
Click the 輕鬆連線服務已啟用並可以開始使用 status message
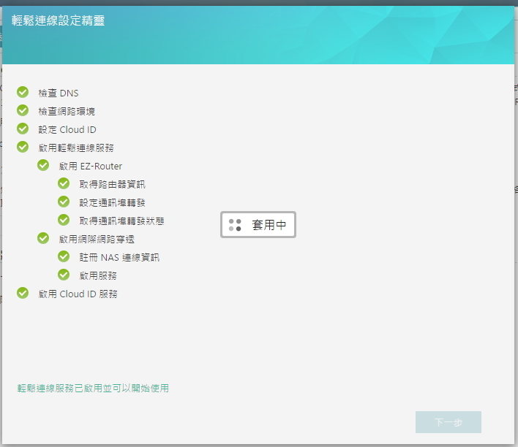[x=93, y=388]
